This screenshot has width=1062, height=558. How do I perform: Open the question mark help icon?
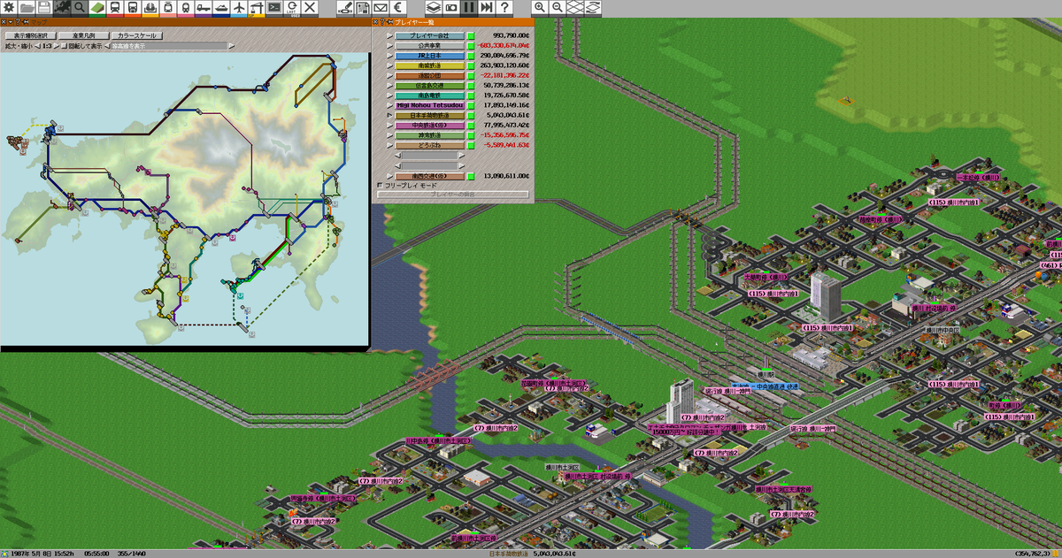[504, 9]
